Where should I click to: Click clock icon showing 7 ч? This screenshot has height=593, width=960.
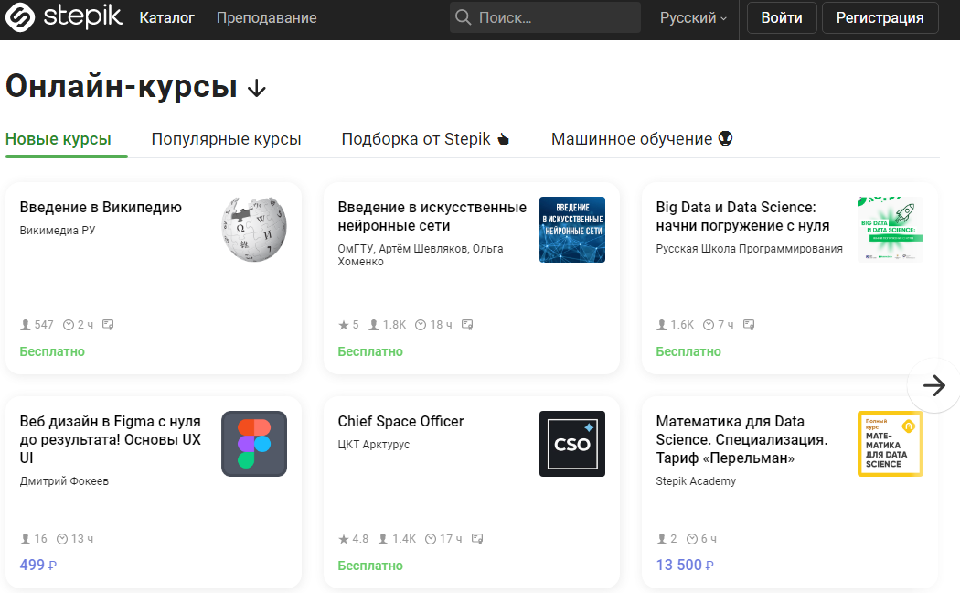point(709,325)
